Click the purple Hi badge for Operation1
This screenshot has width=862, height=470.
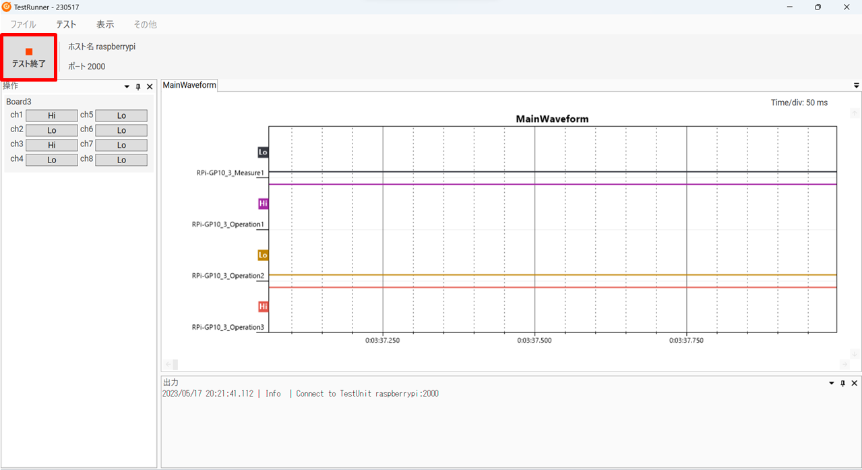263,204
